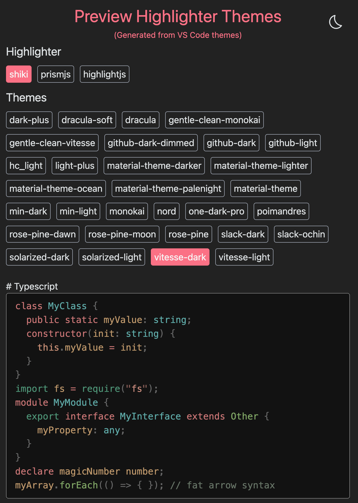
Task: Click 'declare magicNumber number;' line
Action: 89,471
